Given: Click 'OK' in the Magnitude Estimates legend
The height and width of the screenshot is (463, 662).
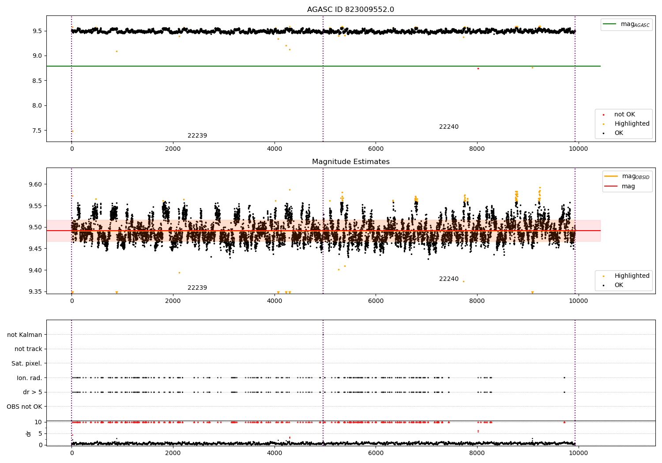Looking at the screenshot, I should tap(619, 285).
